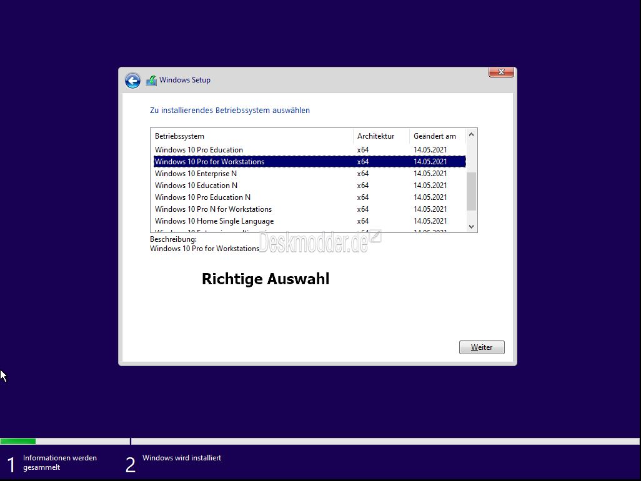Select Windows 10 Pro N for Workstations
This screenshot has width=641, height=481.
click(x=309, y=209)
